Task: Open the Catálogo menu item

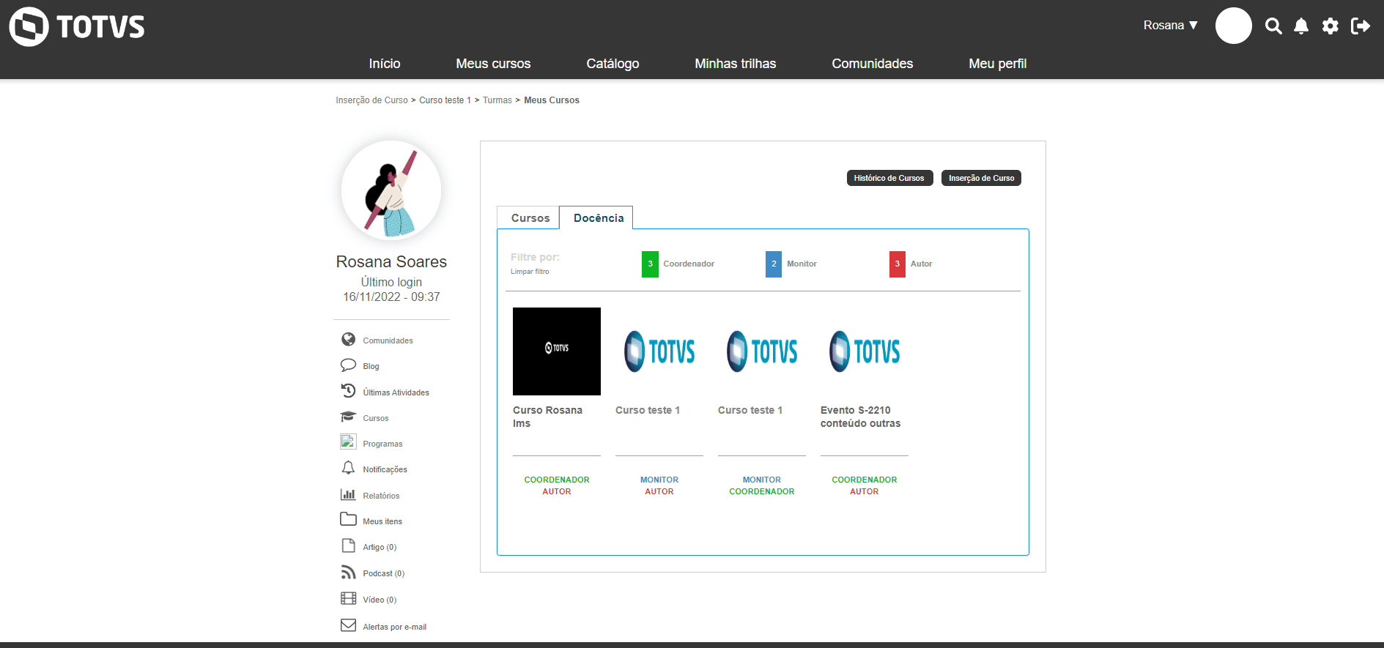Action: click(613, 64)
